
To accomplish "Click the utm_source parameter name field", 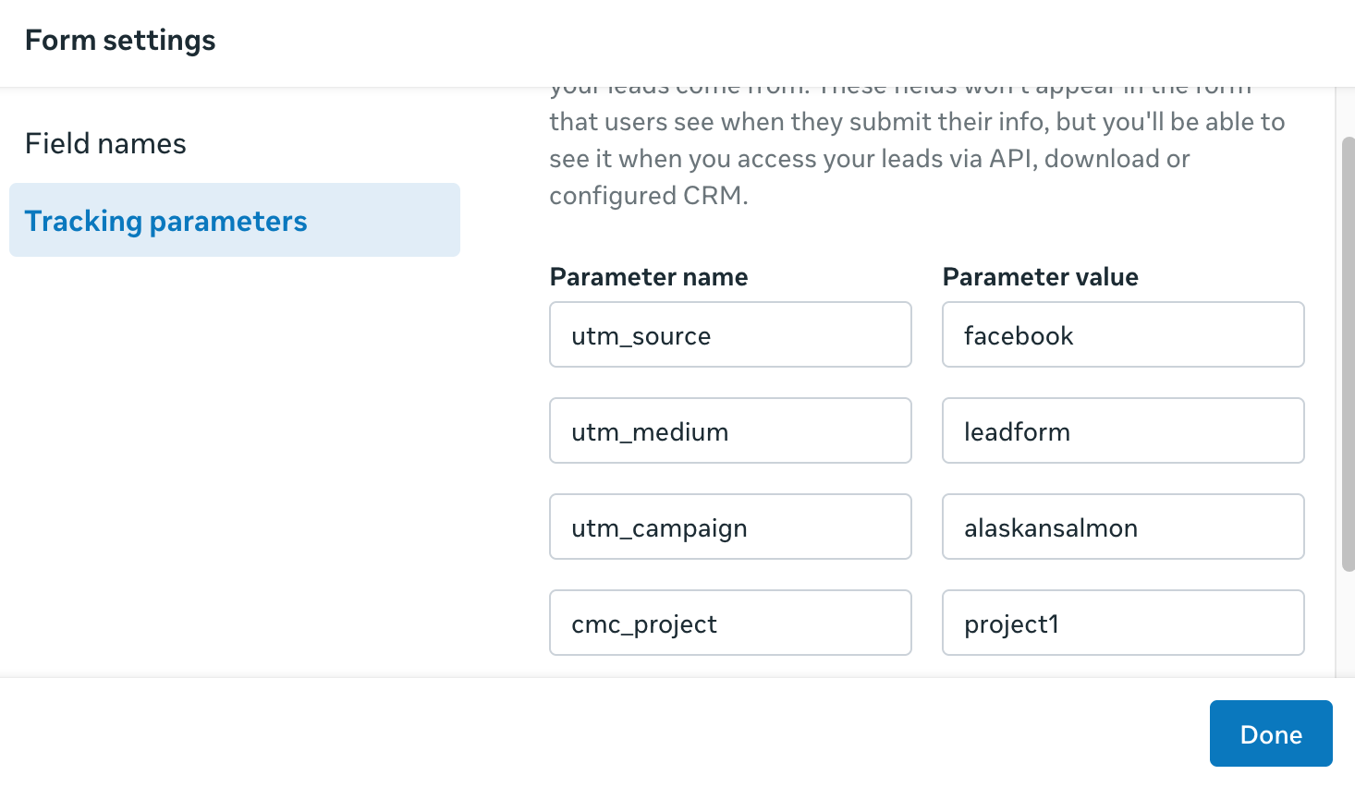I will (730, 335).
